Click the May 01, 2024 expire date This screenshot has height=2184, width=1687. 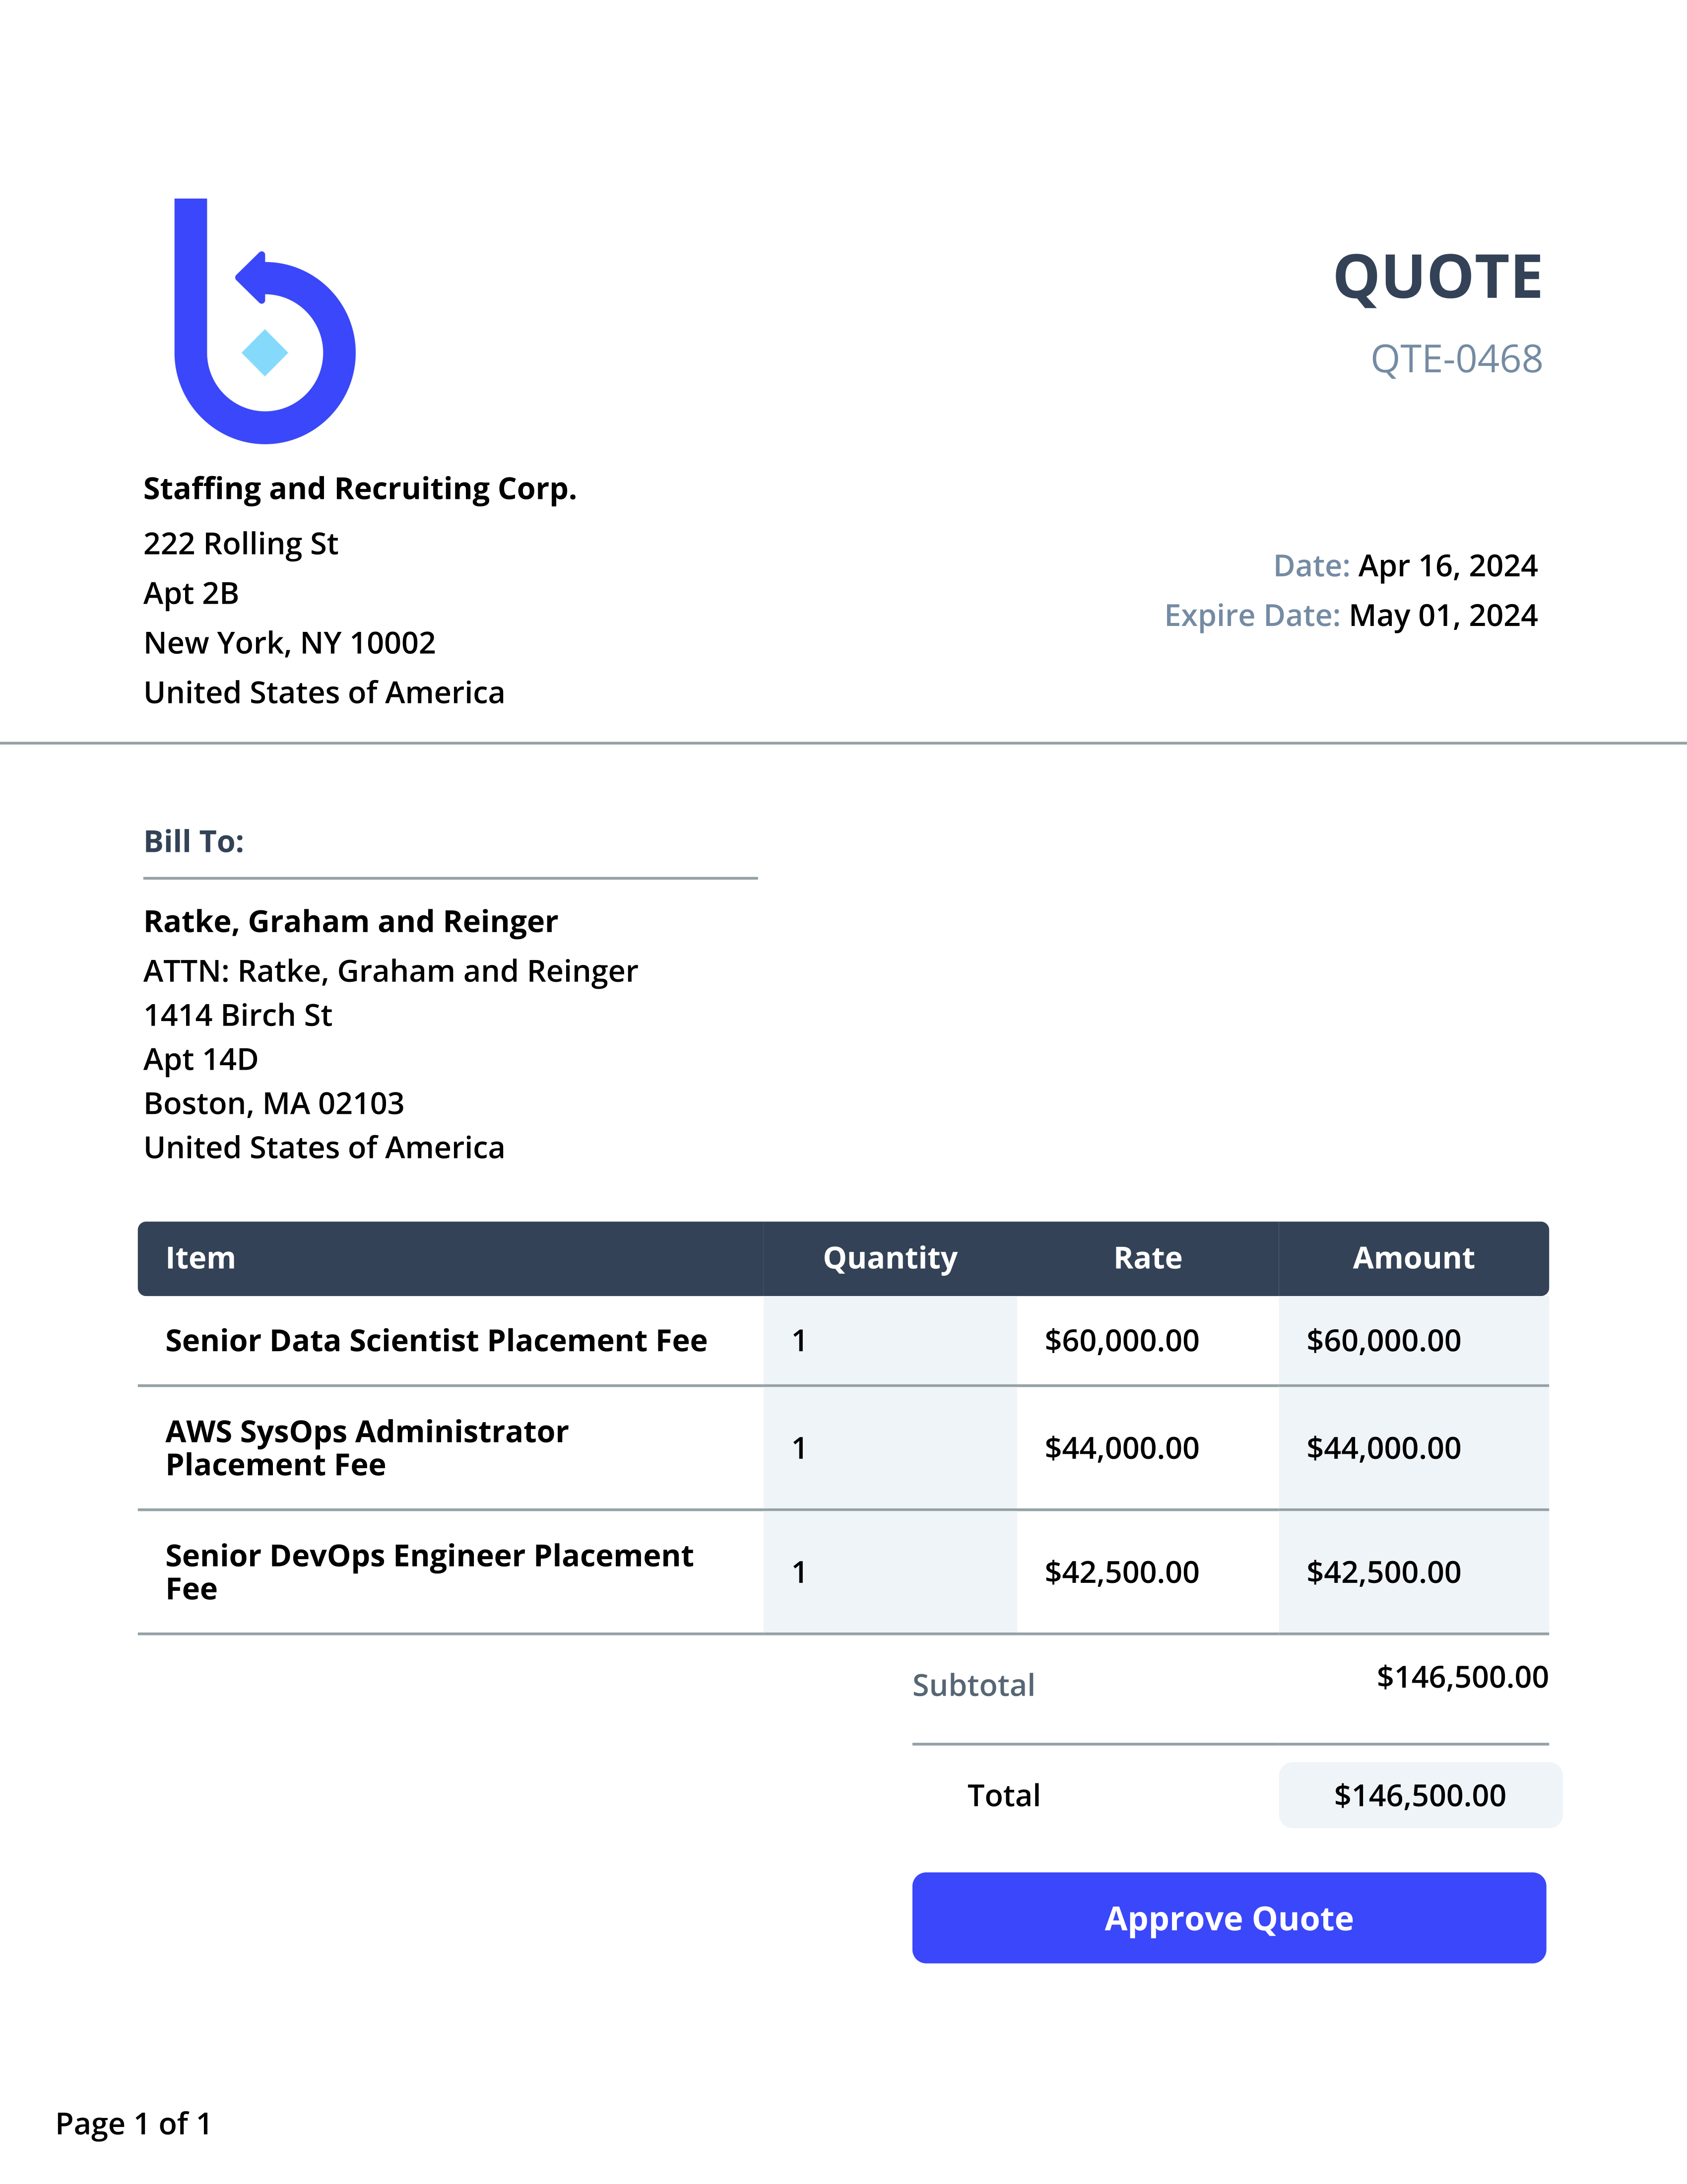1442,616
